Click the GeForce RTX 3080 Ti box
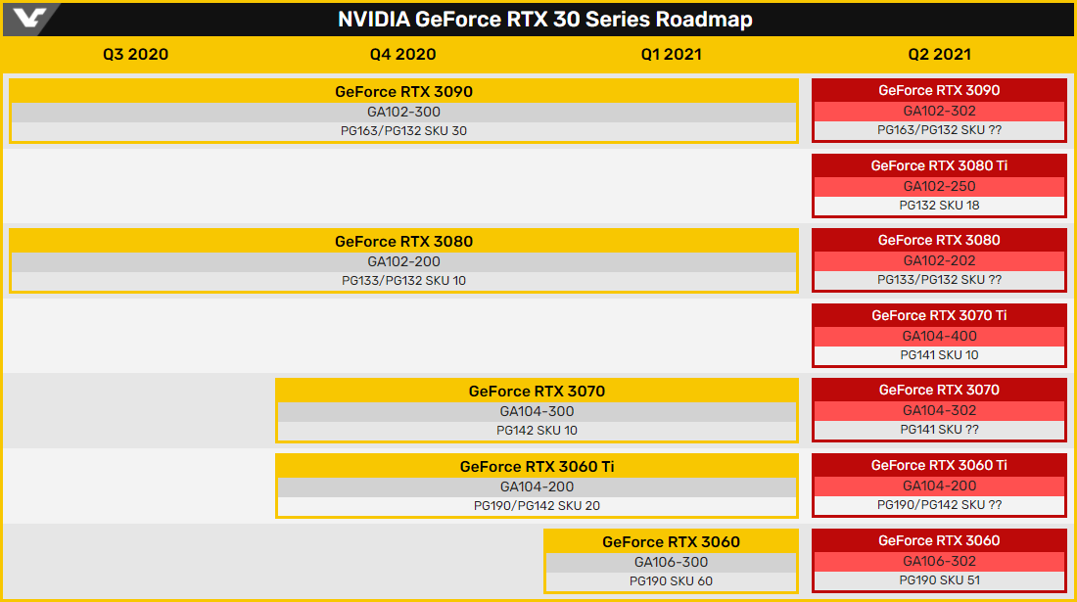The width and height of the screenshot is (1077, 602). point(939,165)
